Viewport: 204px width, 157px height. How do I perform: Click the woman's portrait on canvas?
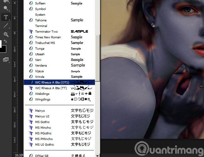point(152,69)
